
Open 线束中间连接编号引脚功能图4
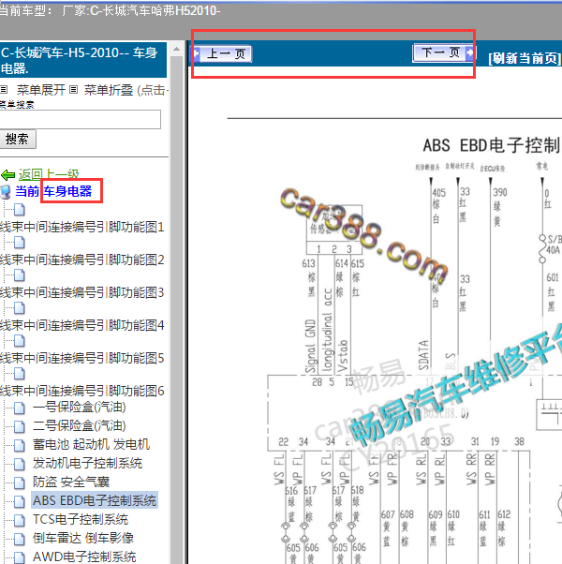click(81, 325)
